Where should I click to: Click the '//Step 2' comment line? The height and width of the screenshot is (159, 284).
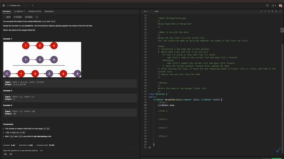click(162, 111)
